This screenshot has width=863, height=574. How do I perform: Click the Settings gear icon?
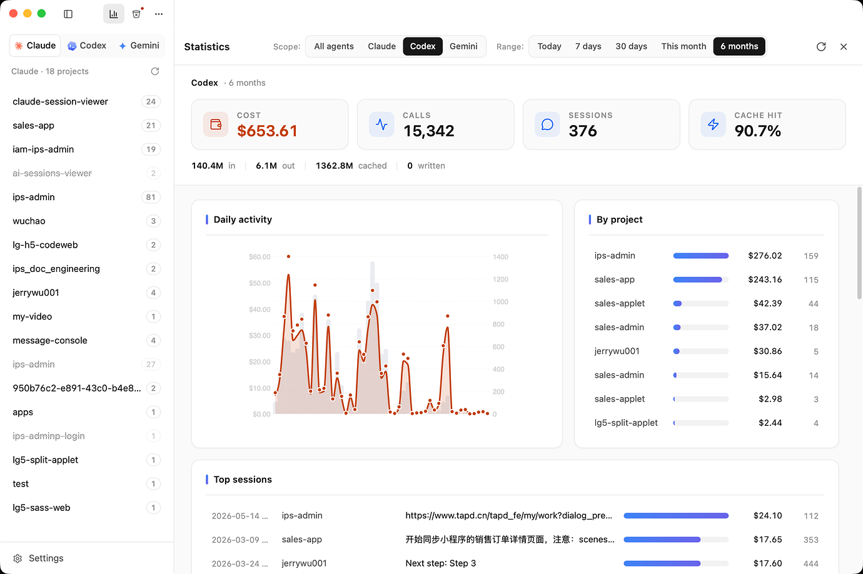[x=18, y=558]
